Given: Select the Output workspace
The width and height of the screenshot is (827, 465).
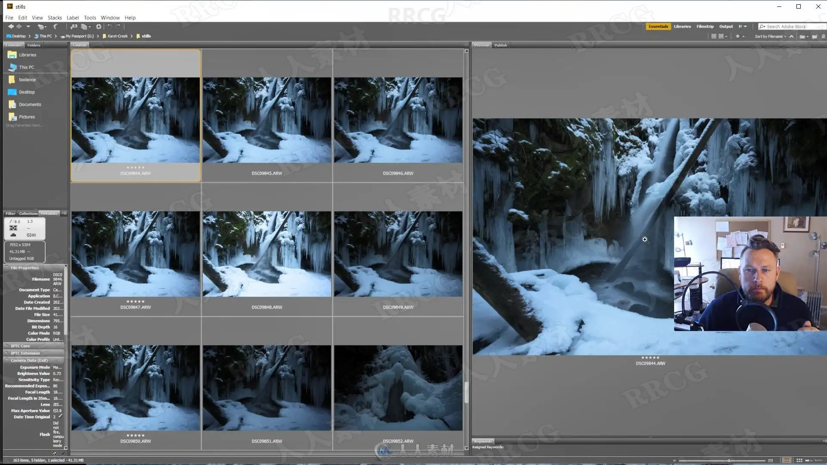Looking at the screenshot, I should (x=726, y=27).
